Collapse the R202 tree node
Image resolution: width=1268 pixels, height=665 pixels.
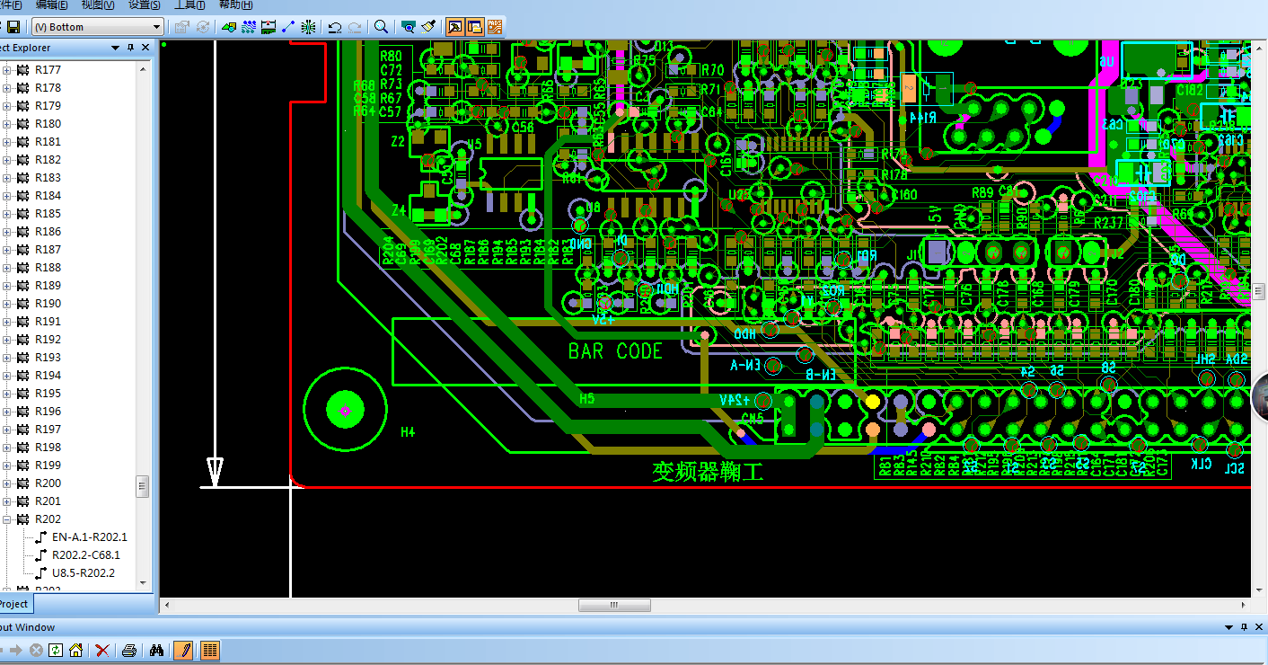(6, 519)
